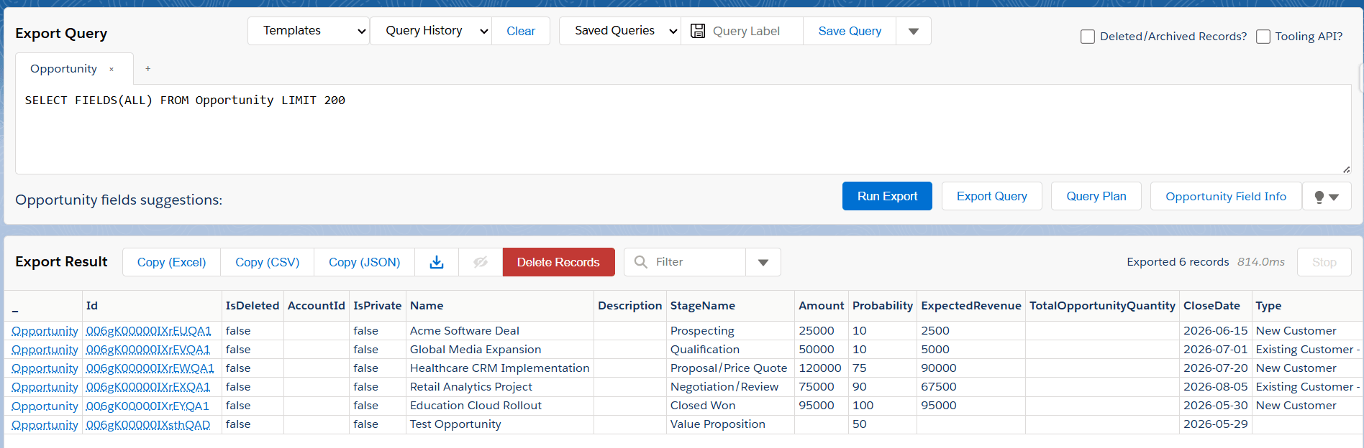Click the download export result icon
Screen dimensions: 1364x448
437,262
